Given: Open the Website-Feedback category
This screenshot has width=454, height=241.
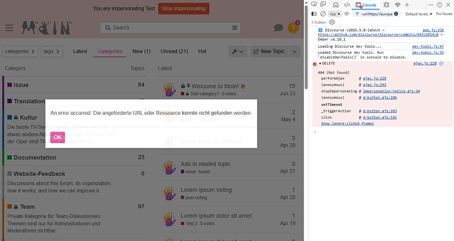Looking at the screenshot, I should (39, 174).
